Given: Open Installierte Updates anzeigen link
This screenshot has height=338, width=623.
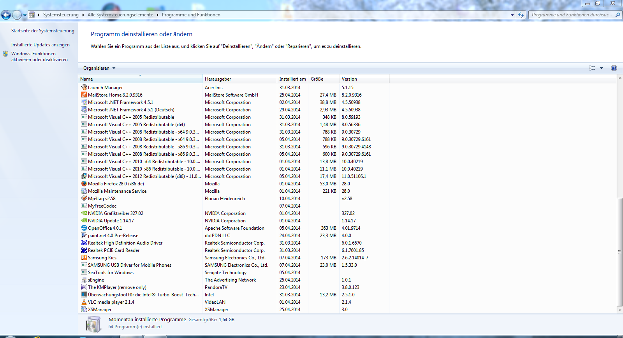Looking at the screenshot, I should pyautogui.click(x=40, y=45).
